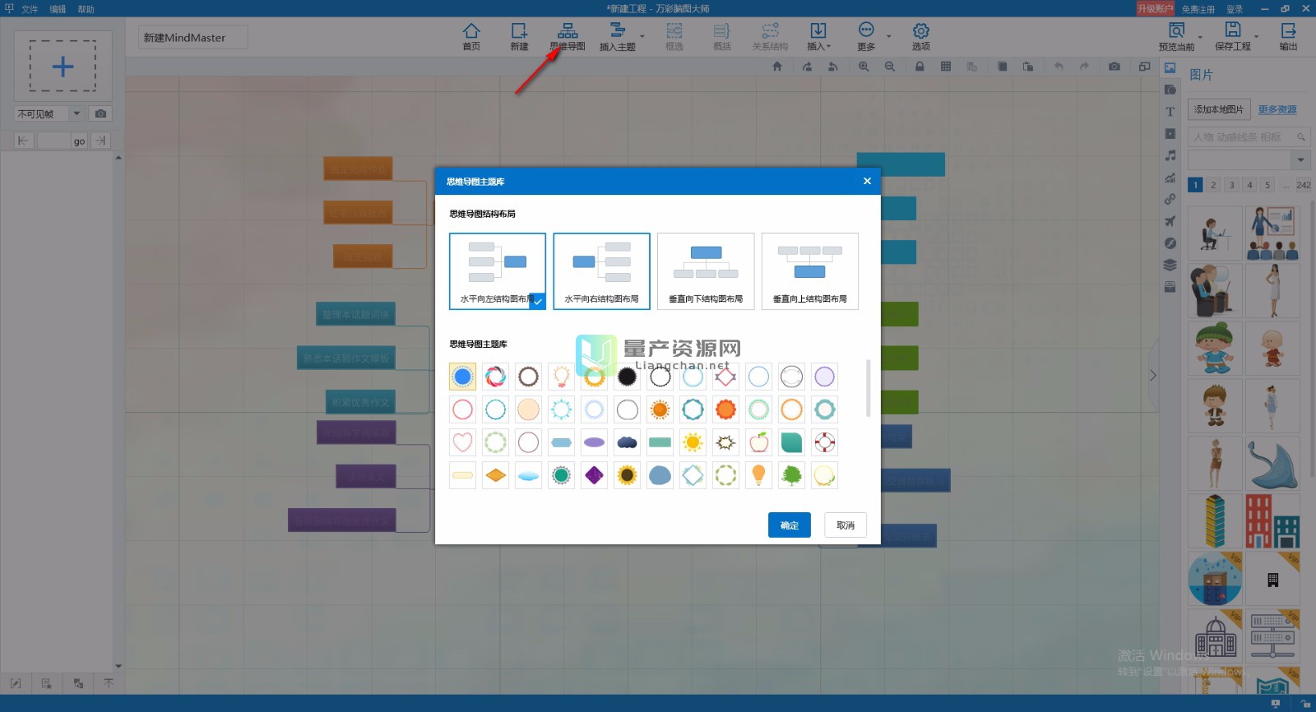Select 垂直向下结构图布局 layout option
1316x712 pixels.
pos(706,271)
